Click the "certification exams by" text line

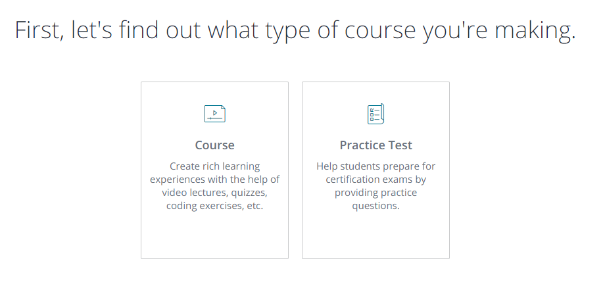375,180
